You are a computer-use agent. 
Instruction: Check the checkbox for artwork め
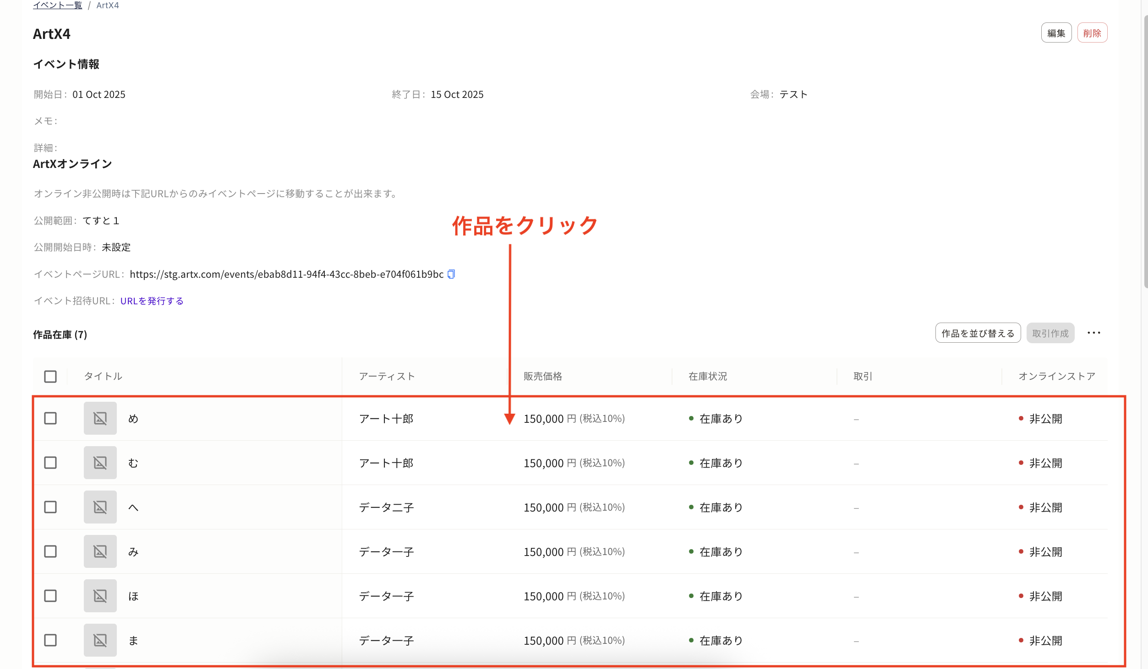click(50, 418)
